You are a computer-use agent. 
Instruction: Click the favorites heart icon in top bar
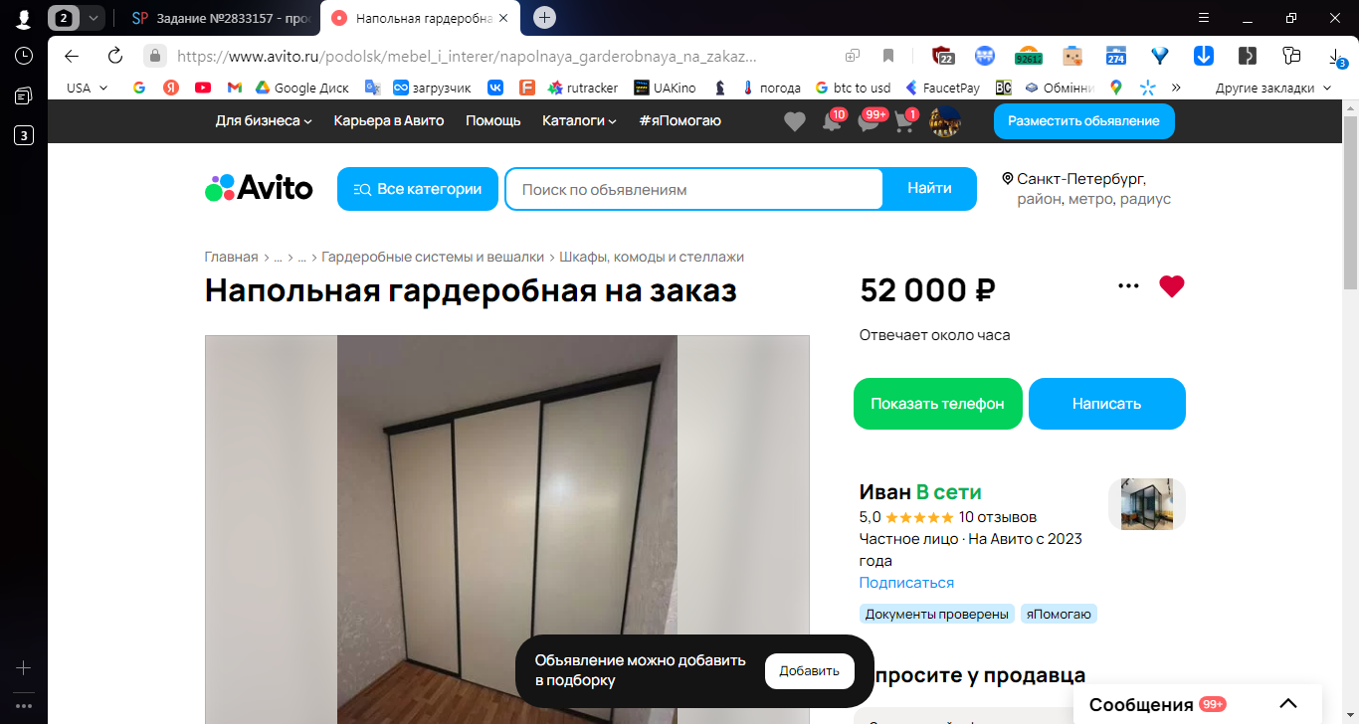(x=794, y=121)
